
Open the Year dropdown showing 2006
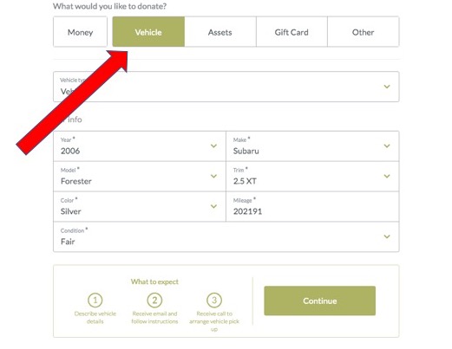pos(140,146)
